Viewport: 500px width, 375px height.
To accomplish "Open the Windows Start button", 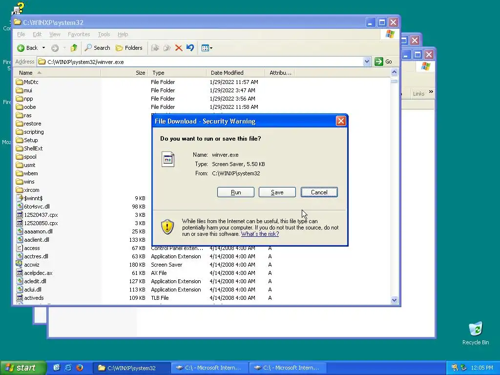I will [23, 368].
